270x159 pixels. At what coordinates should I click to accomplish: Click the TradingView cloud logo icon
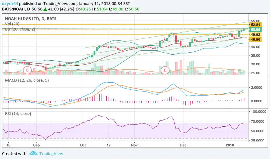point(33,153)
